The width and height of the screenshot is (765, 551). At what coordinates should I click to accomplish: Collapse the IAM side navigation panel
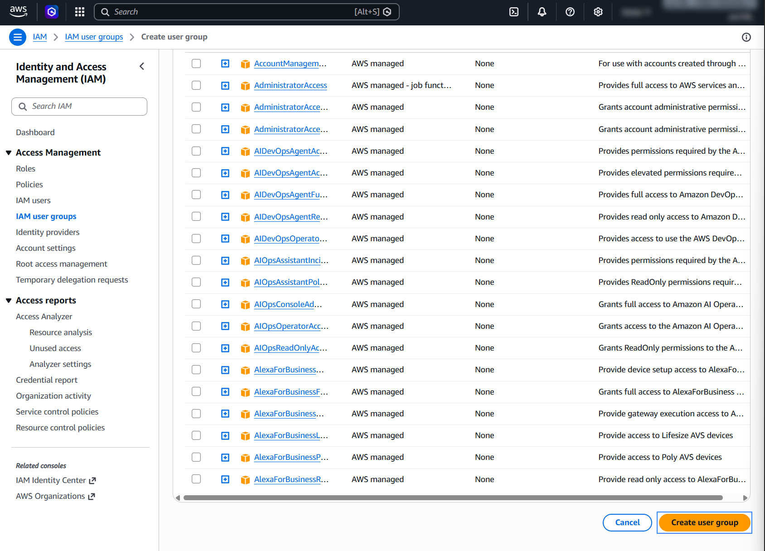coord(142,66)
